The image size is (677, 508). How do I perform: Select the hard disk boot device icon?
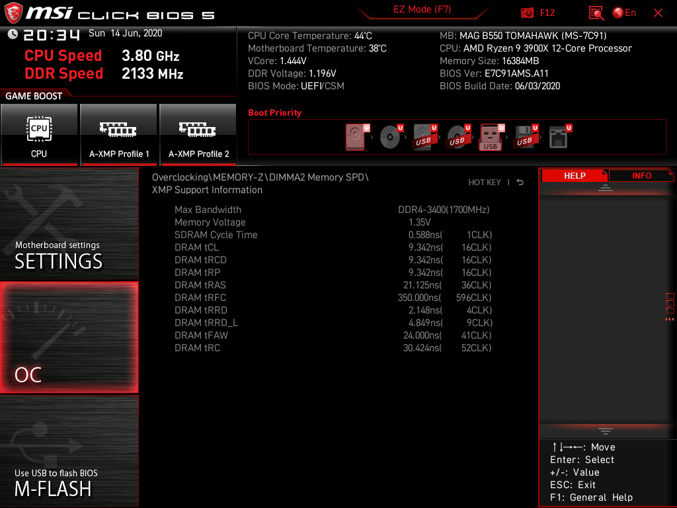357,137
